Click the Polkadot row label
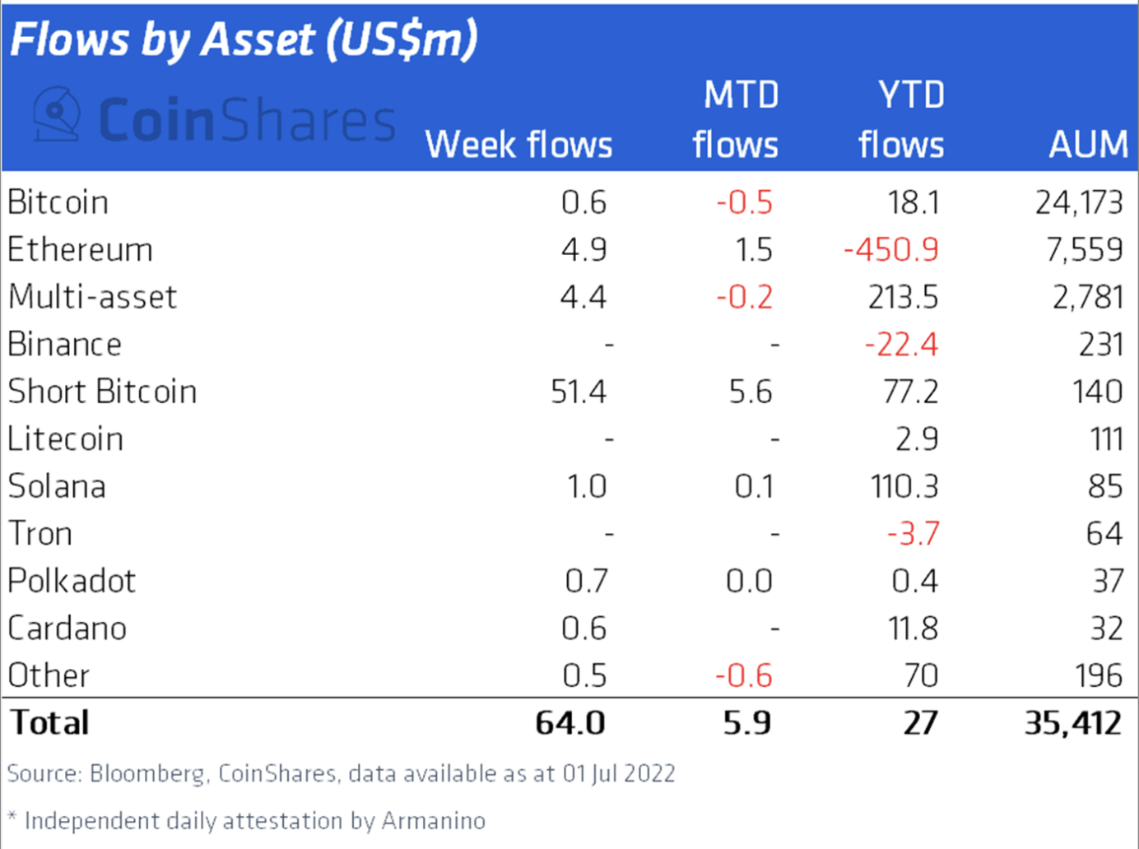 tap(72, 581)
